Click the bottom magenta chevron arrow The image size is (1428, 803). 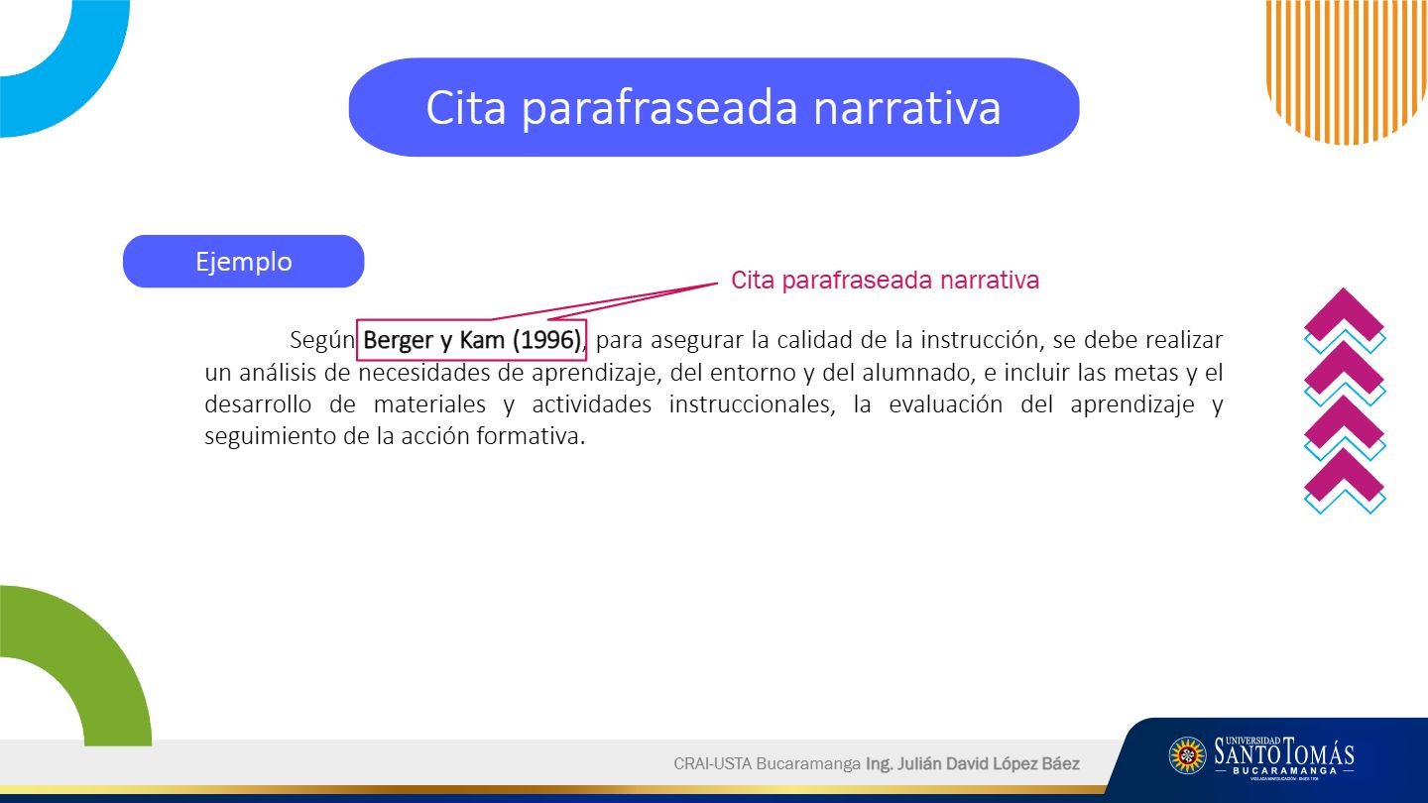pos(1344,477)
